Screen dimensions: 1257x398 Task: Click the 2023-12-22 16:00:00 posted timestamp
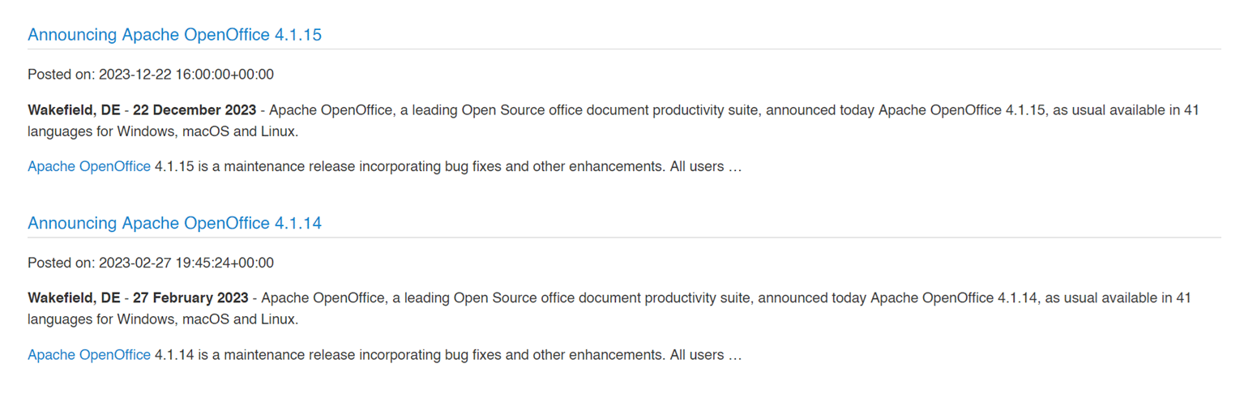click(x=186, y=75)
